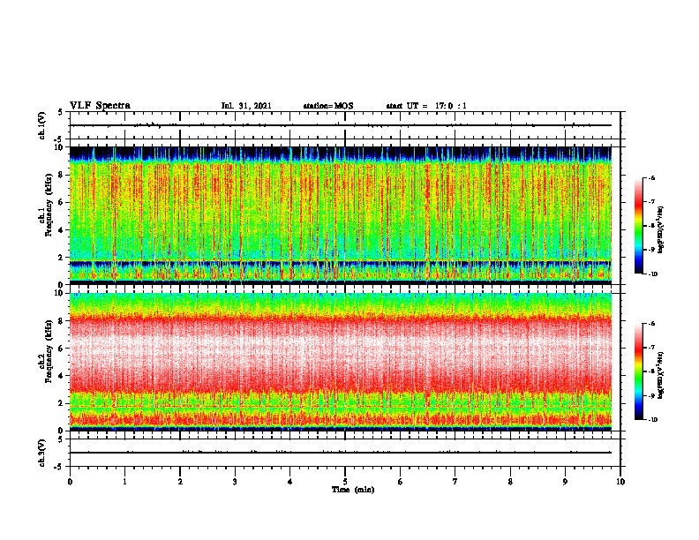Click the '-10' label on the lower colorbar

point(652,420)
